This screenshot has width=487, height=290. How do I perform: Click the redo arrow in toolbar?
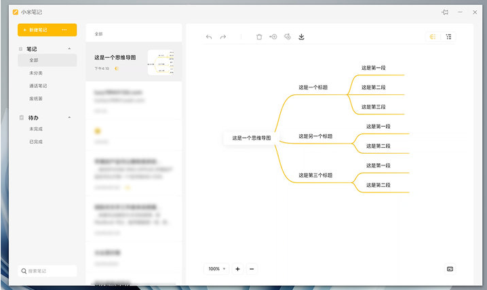pyautogui.click(x=223, y=37)
